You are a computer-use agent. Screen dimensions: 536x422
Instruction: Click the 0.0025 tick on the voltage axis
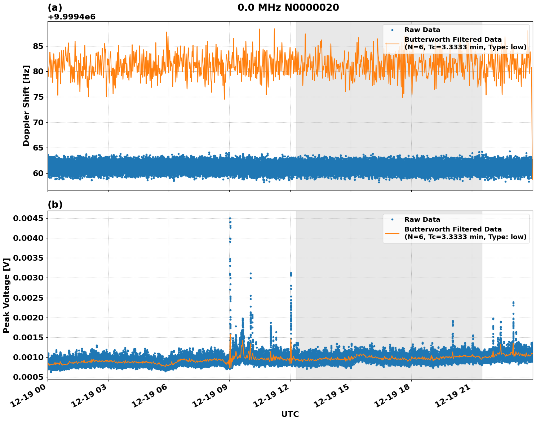(x=28, y=297)
